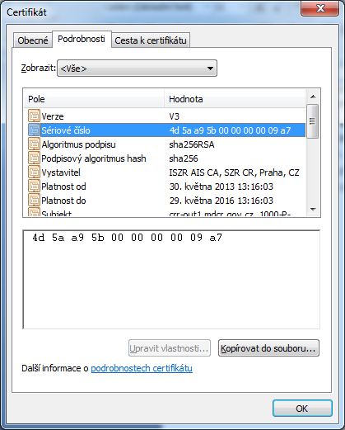Click the icon beside Sériové číslo
This screenshot has height=430, width=345.
coord(34,130)
